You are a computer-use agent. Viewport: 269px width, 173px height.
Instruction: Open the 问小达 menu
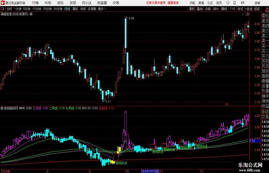coord(87,3)
